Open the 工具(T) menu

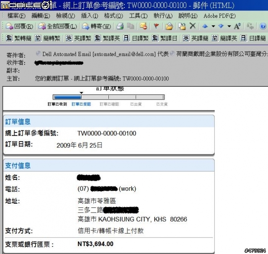pyautogui.click(x=138, y=16)
